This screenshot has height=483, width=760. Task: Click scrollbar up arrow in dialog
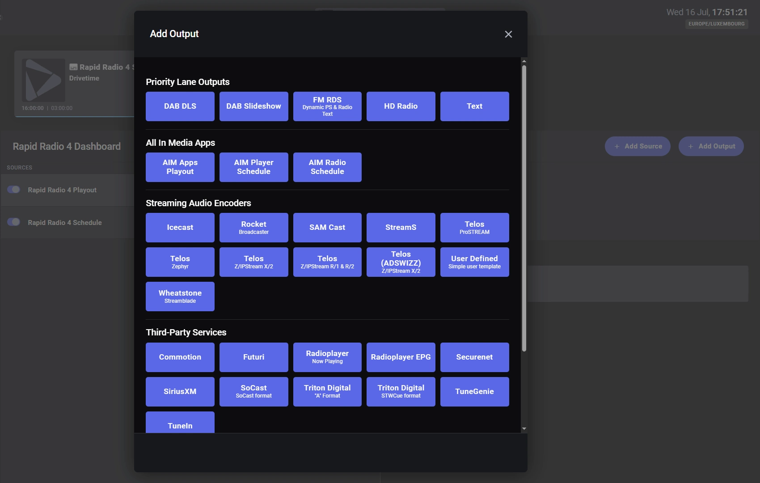point(524,61)
